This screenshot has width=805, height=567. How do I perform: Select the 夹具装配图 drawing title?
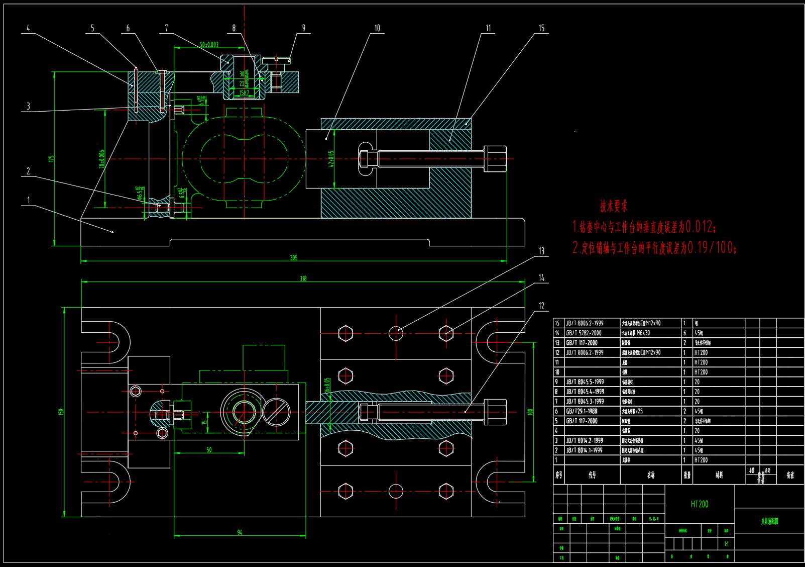click(x=769, y=522)
